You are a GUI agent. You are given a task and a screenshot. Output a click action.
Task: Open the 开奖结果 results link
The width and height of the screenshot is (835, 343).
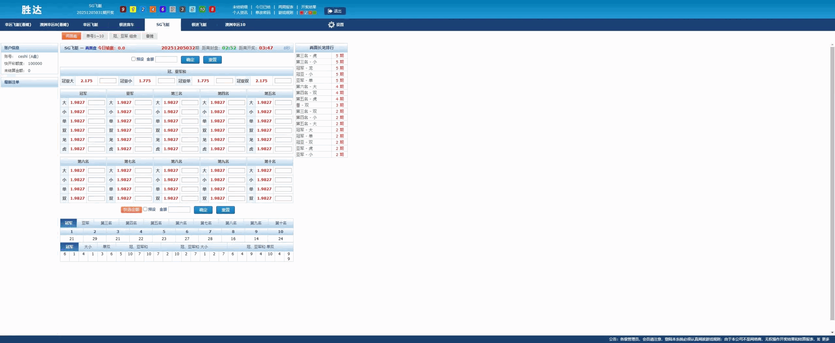[309, 7]
